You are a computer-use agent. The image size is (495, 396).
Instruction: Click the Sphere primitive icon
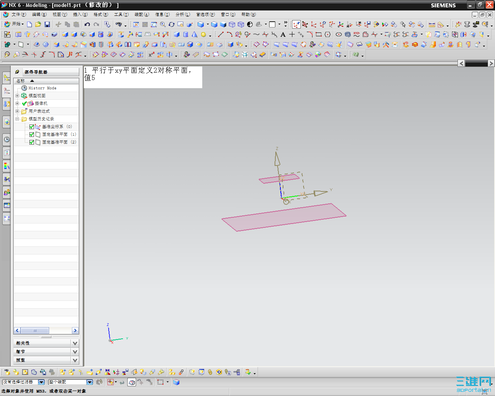pos(203,34)
